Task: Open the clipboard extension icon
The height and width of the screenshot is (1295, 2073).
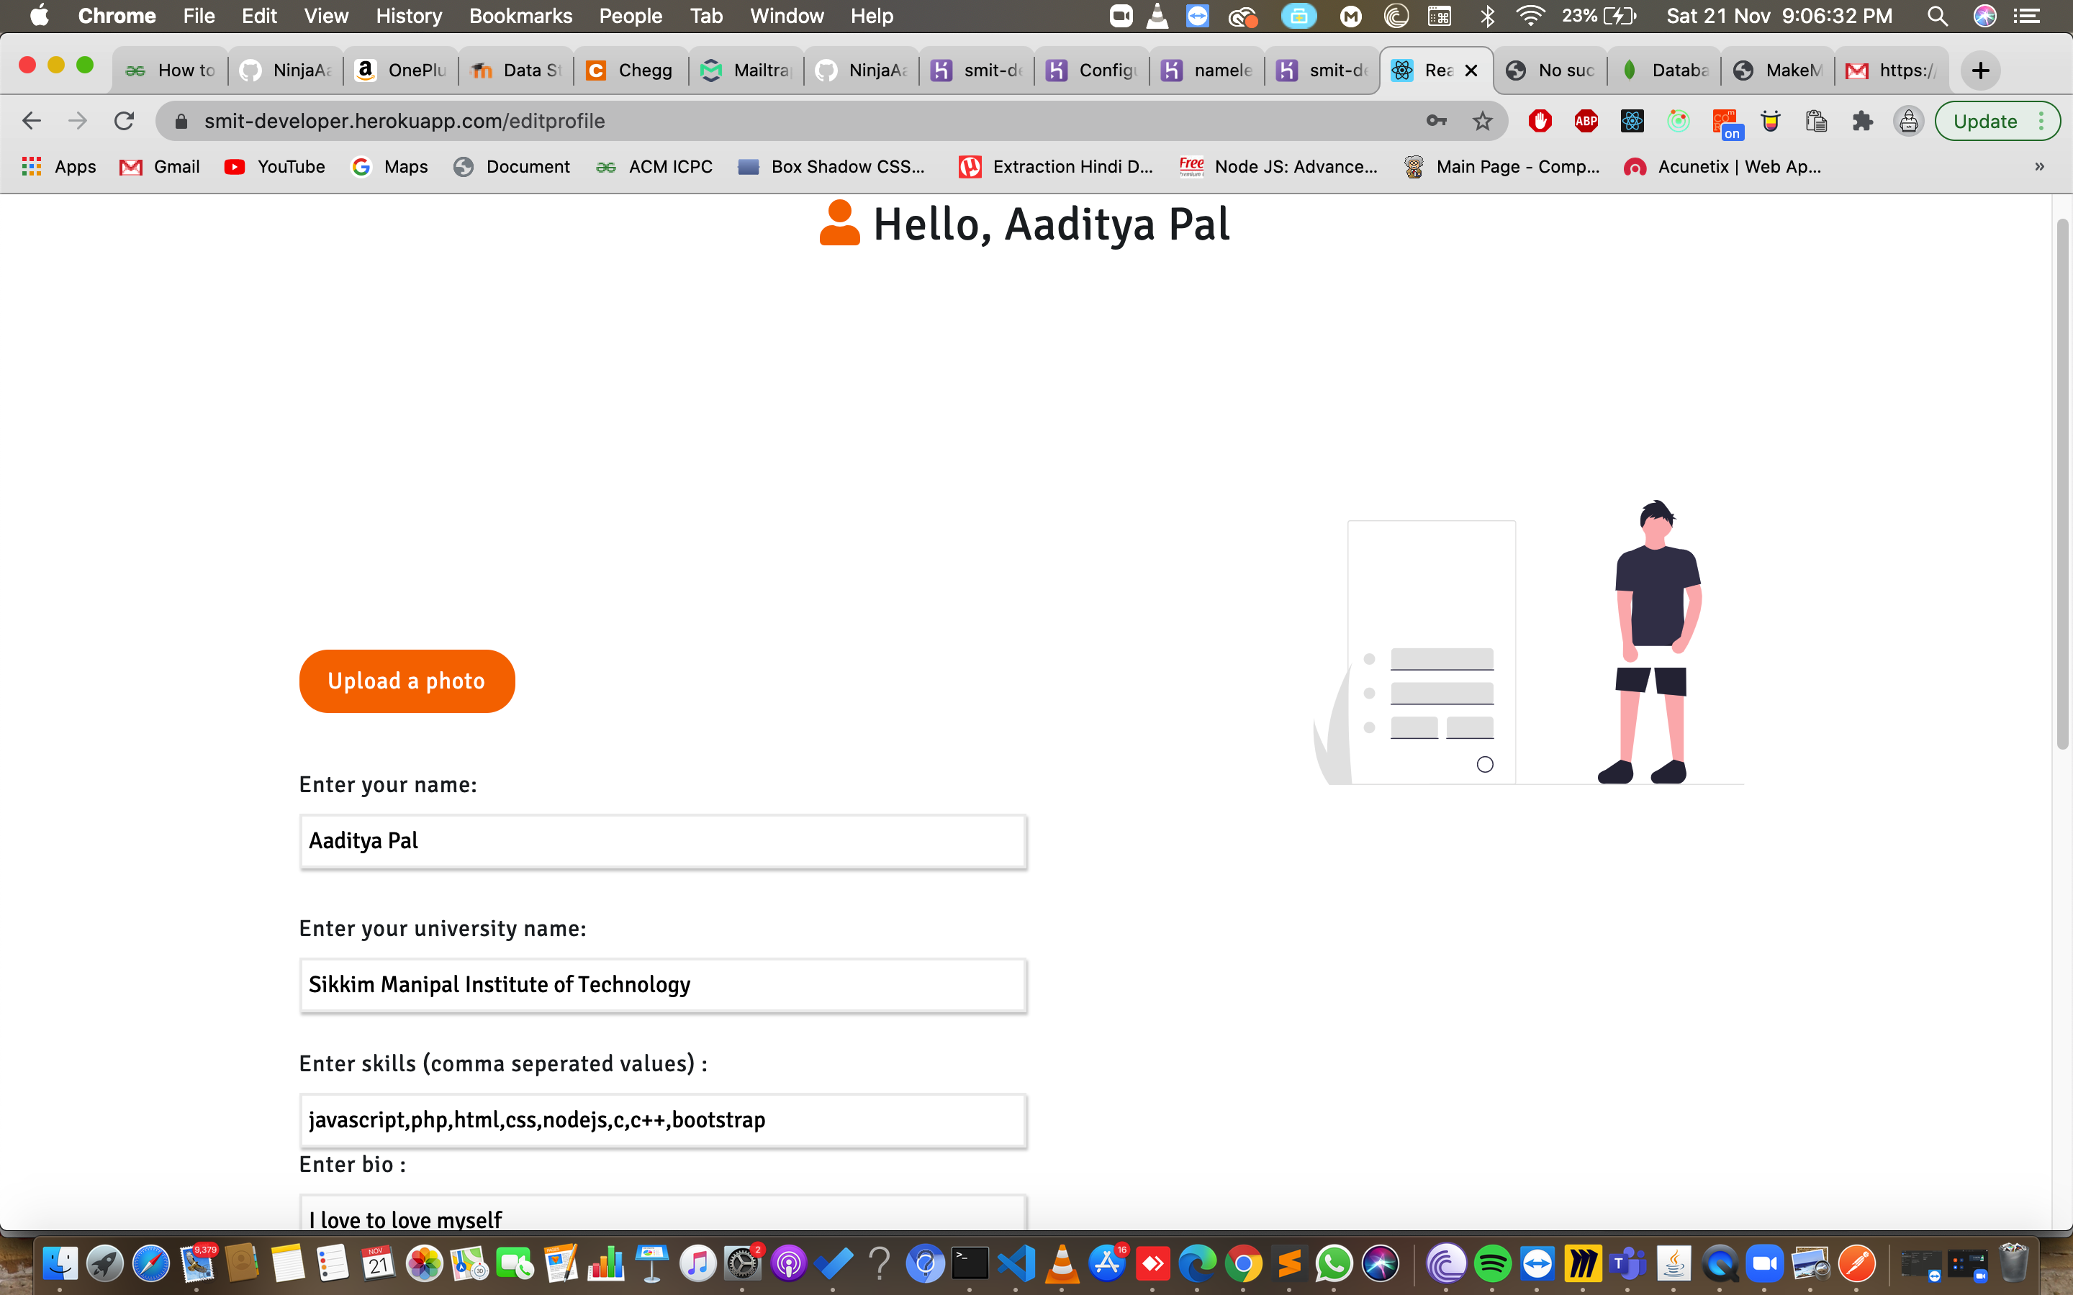Action: (1816, 121)
